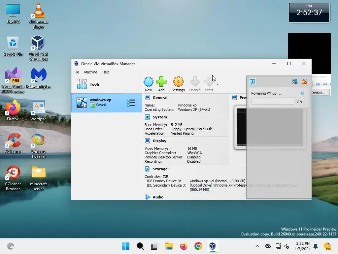Open Chrome from the taskbar

tap(198, 246)
